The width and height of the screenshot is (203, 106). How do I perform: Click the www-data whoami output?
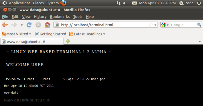coord(11,93)
